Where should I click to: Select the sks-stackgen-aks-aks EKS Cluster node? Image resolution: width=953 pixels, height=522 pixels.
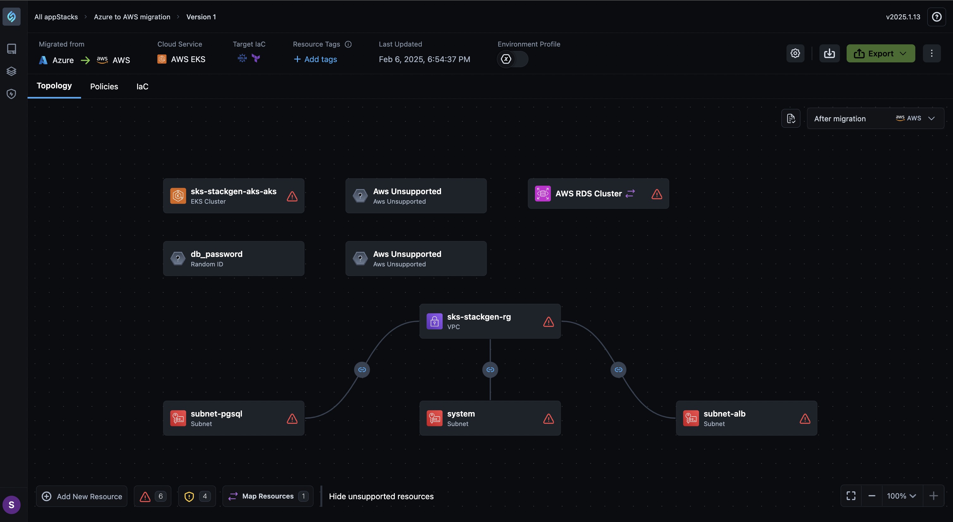233,196
